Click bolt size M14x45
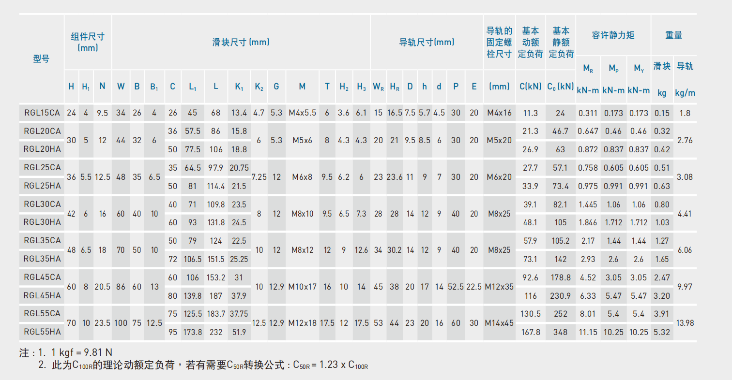732x380 pixels. pos(499,323)
